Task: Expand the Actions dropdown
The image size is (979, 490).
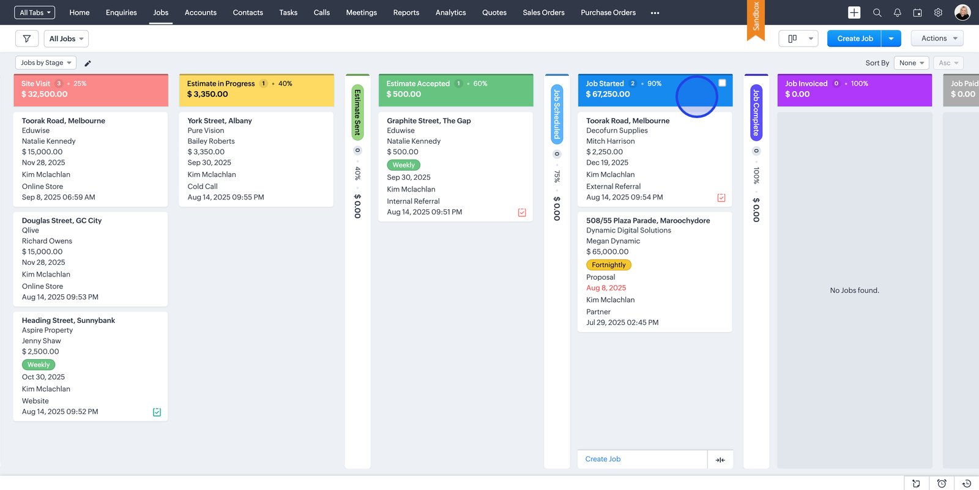Action: (x=937, y=39)
